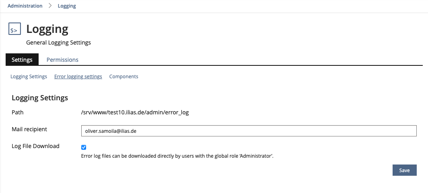The height and width of the screenshot is (193, 428).
Task: Click the Logging terminal icon
Action: pyautogui.click(x=14, y=29)
